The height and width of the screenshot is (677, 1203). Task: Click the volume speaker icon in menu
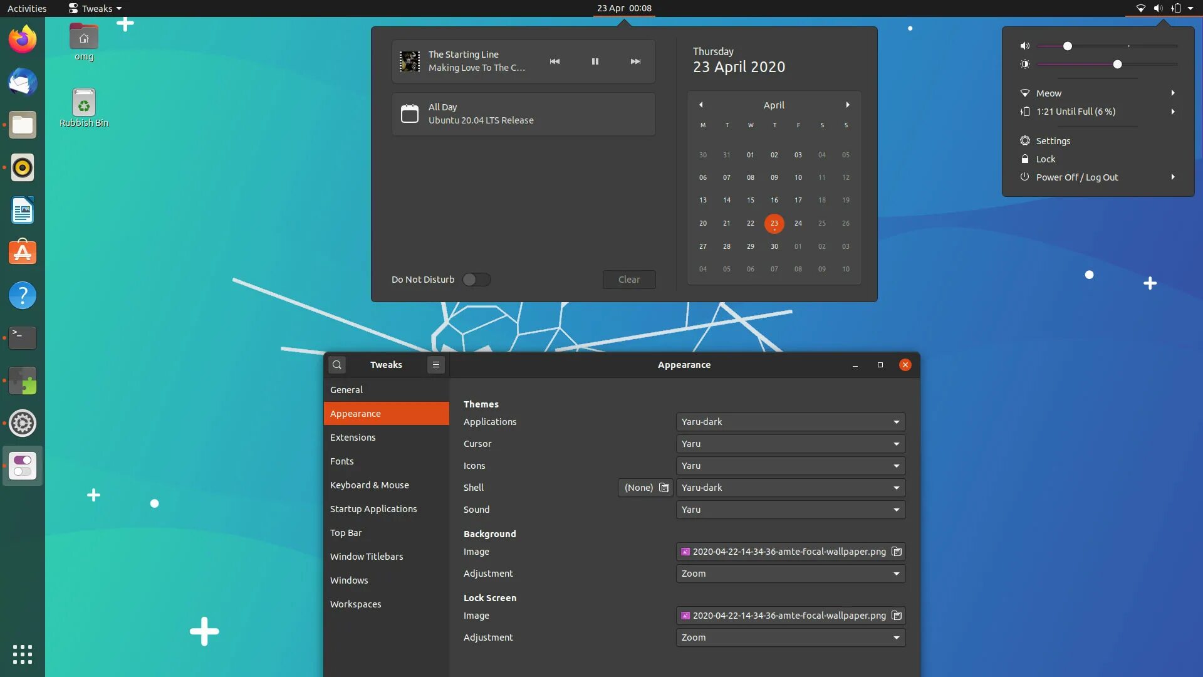[x=1025, y=46]
